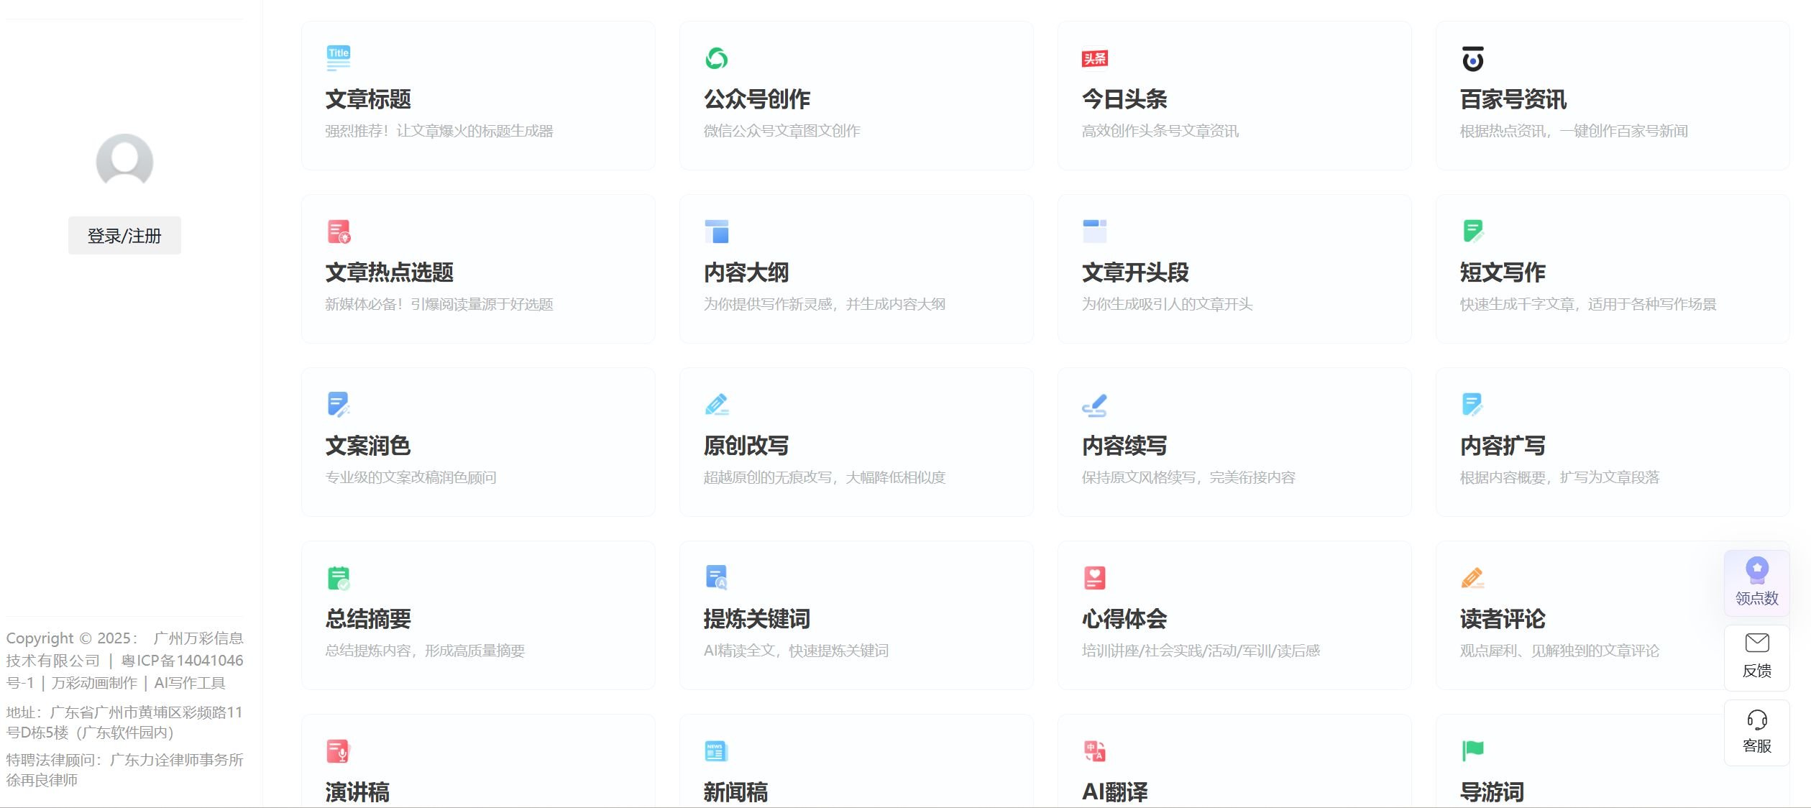The image size is (1811, 808).
Task: Open the AI写作工具 footer link
Action: click(190, 683)
